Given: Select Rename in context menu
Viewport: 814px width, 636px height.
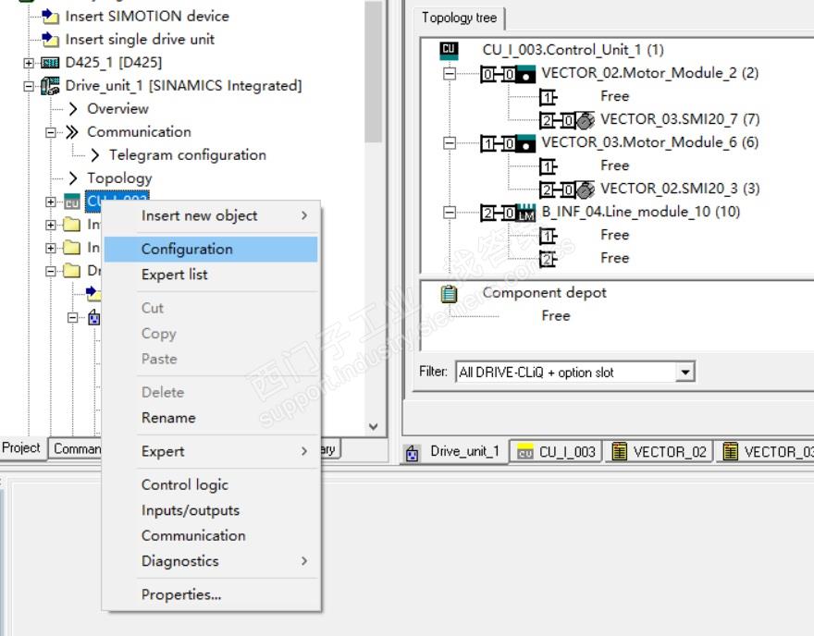Looking at the screenshot, I should (x=211, y=418).
